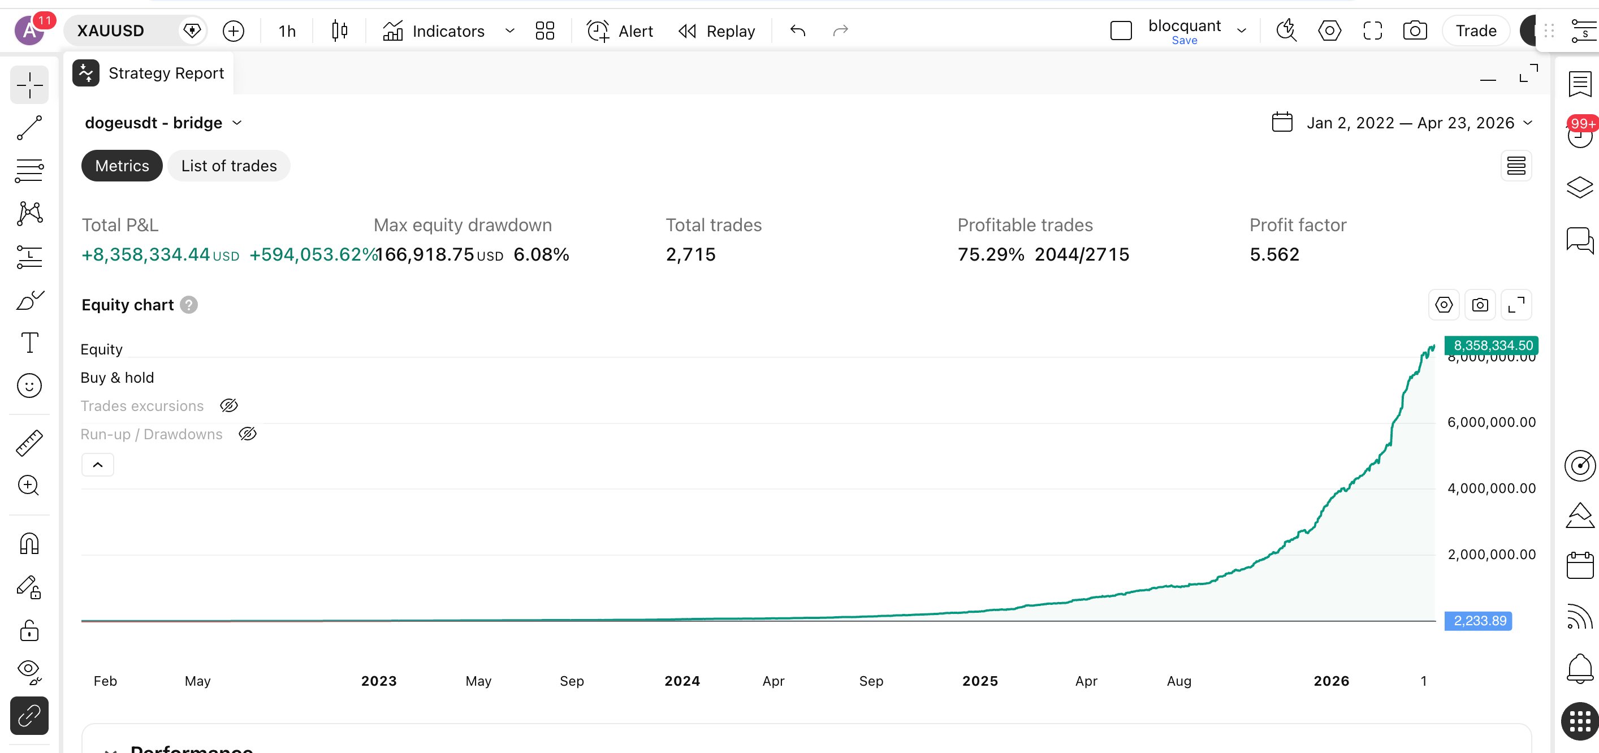
Task: Start bar Replay mode
Action: pyautogui.click(x=717, y=31)
